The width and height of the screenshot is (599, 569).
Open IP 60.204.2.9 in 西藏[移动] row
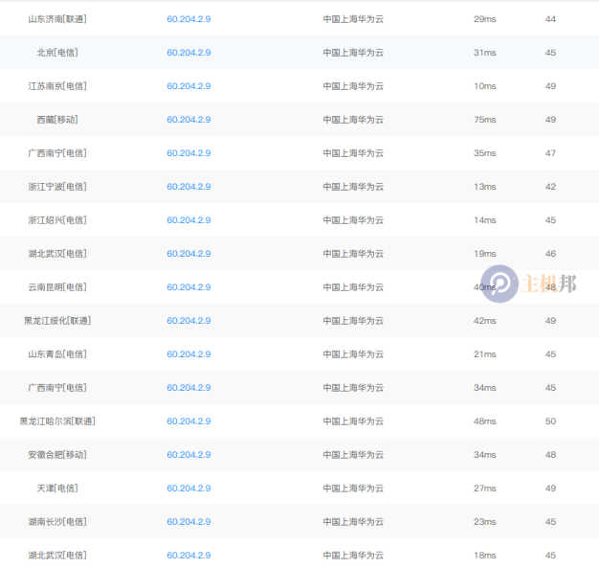pyautogui.click(x=189, y=120)
